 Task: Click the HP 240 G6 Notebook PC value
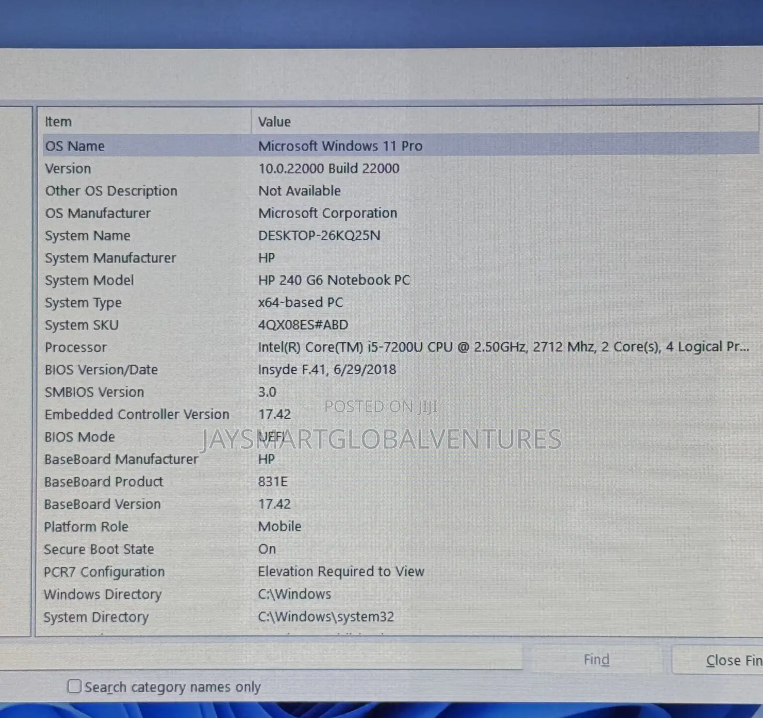[x=334, y=280]
